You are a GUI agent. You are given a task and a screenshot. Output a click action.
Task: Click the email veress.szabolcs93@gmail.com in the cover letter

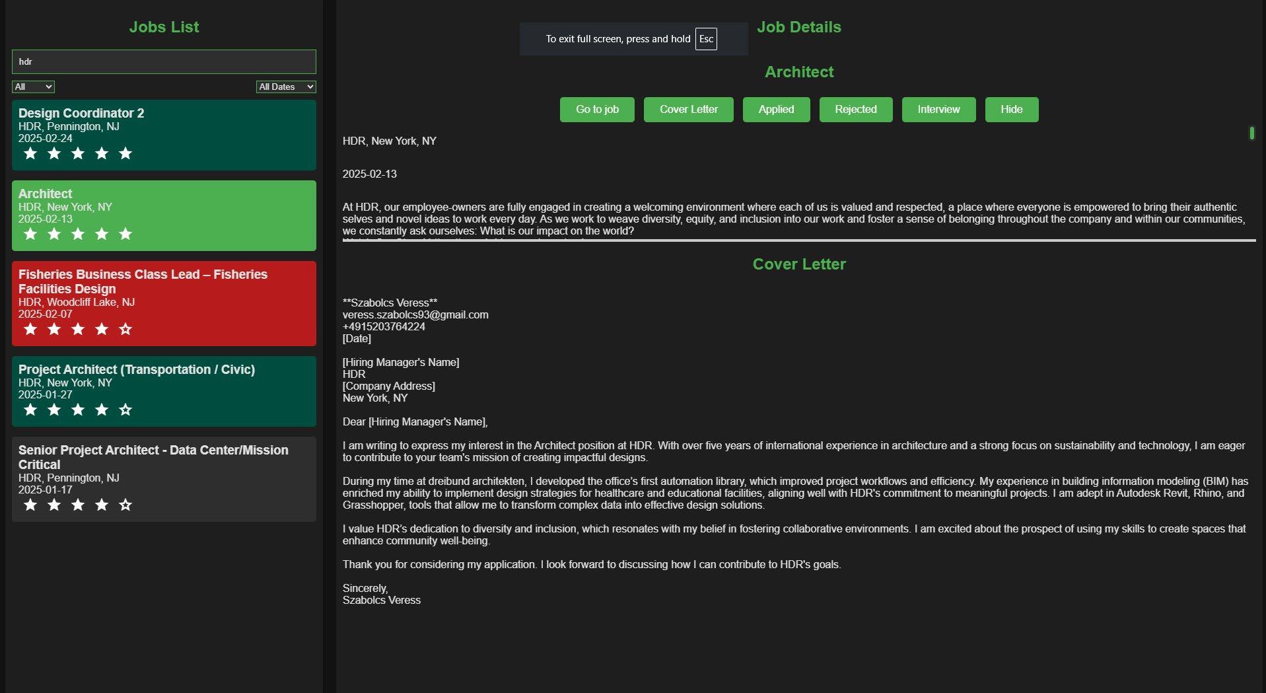[x=415, y=314]
